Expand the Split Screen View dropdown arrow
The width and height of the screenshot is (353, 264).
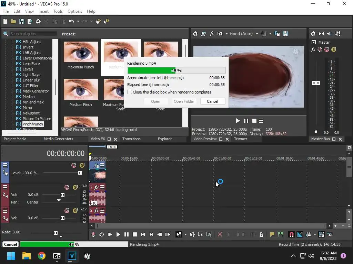(x=226, y=34)
